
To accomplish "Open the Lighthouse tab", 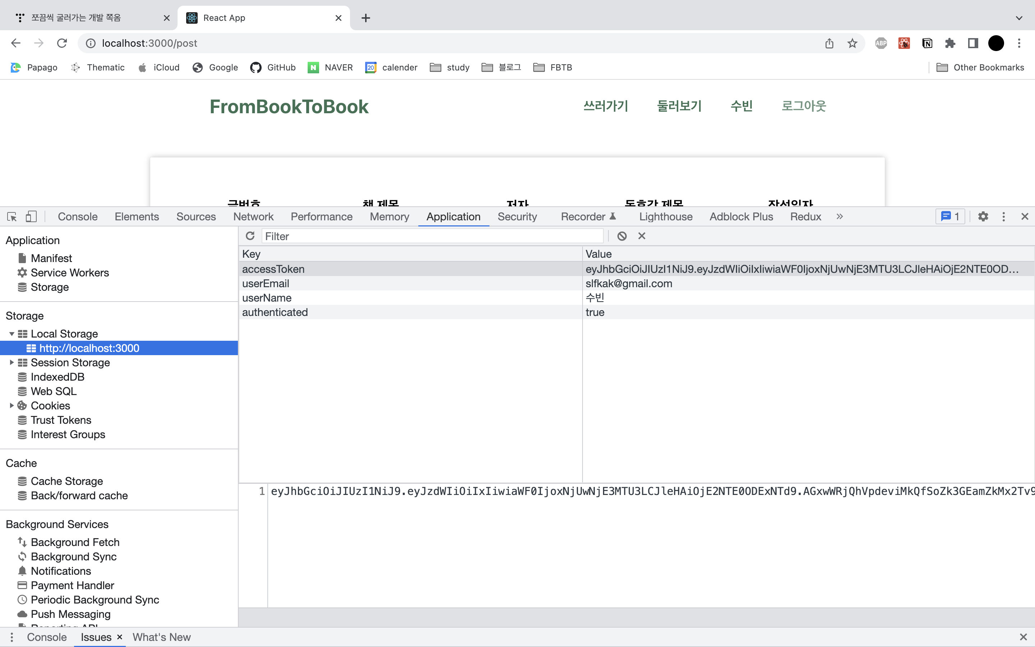I will coord(666,216).
